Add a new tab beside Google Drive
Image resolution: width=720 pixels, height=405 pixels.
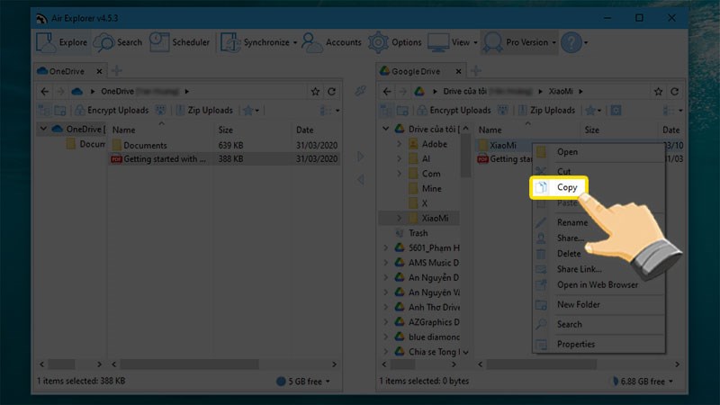pos(476,71)
